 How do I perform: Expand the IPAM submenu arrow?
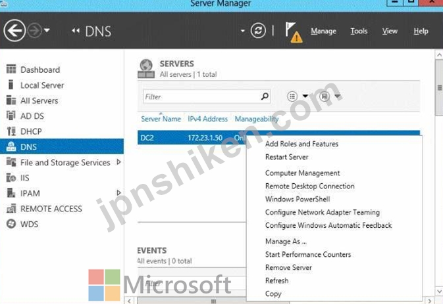(118, 193)
